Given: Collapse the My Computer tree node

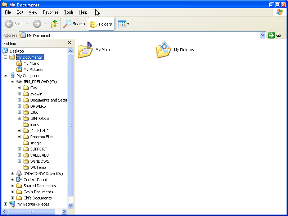Looking at the screenshot, I should [5, 76].
